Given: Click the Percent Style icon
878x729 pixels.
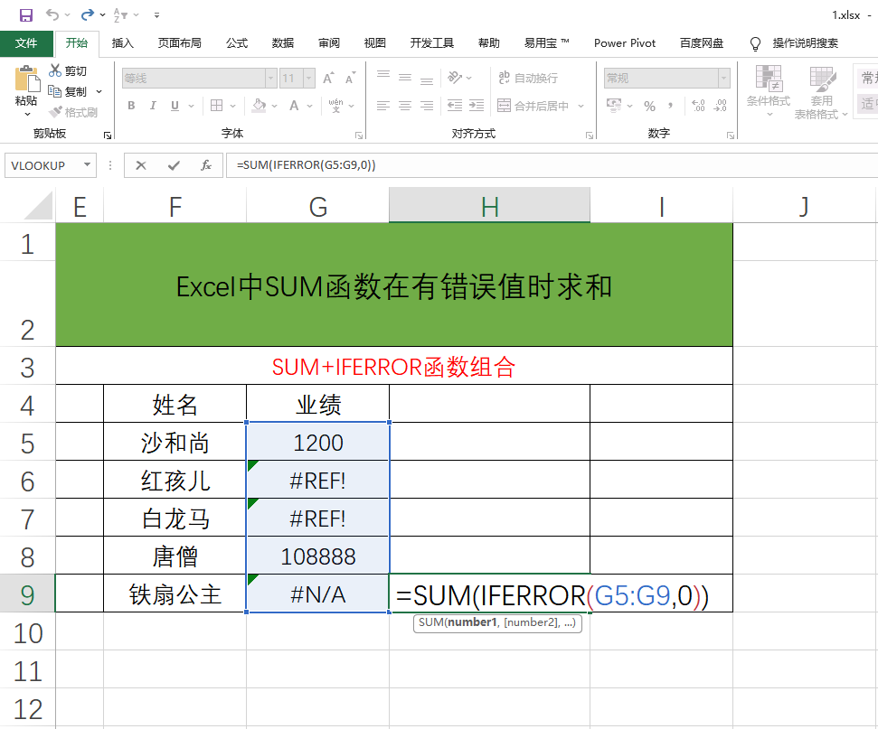Looking at the screenshot, I should 649,106.
